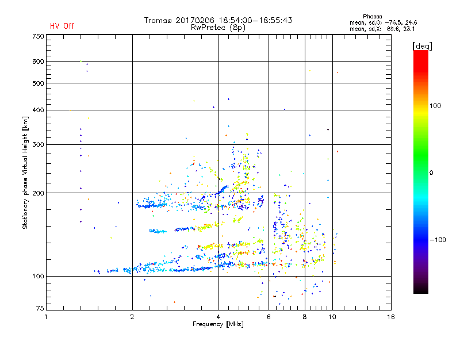Click x-axis tick label '16'
Image resolution: width=460 pixels, height=345 pixels.
coord(391,317)
